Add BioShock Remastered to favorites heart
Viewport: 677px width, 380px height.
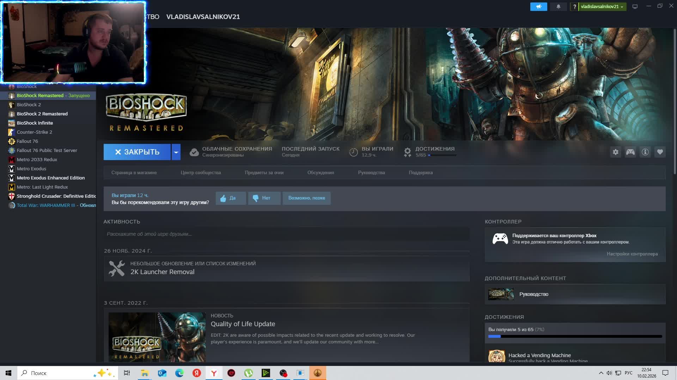660,152
